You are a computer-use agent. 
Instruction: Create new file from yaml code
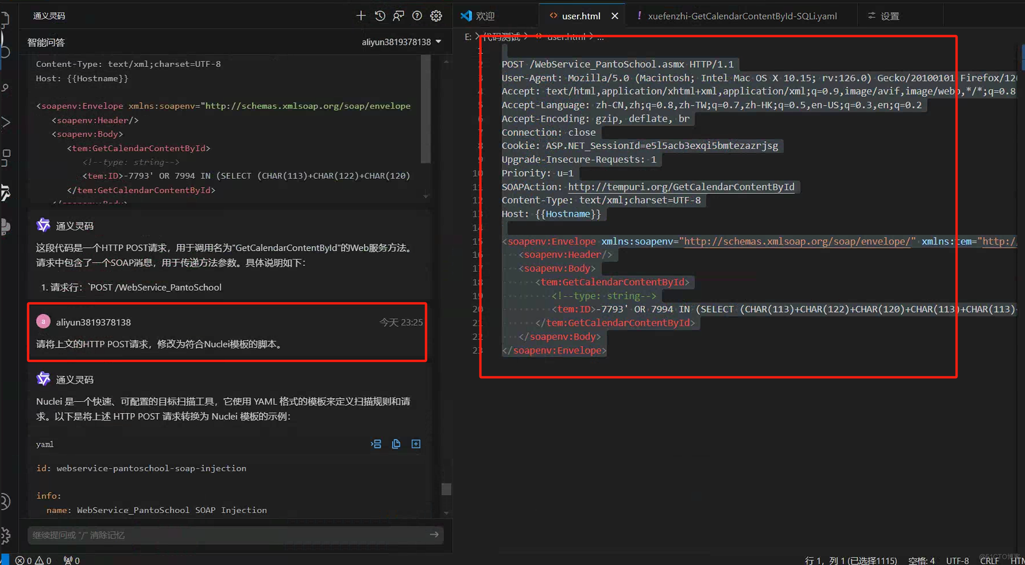416,444
